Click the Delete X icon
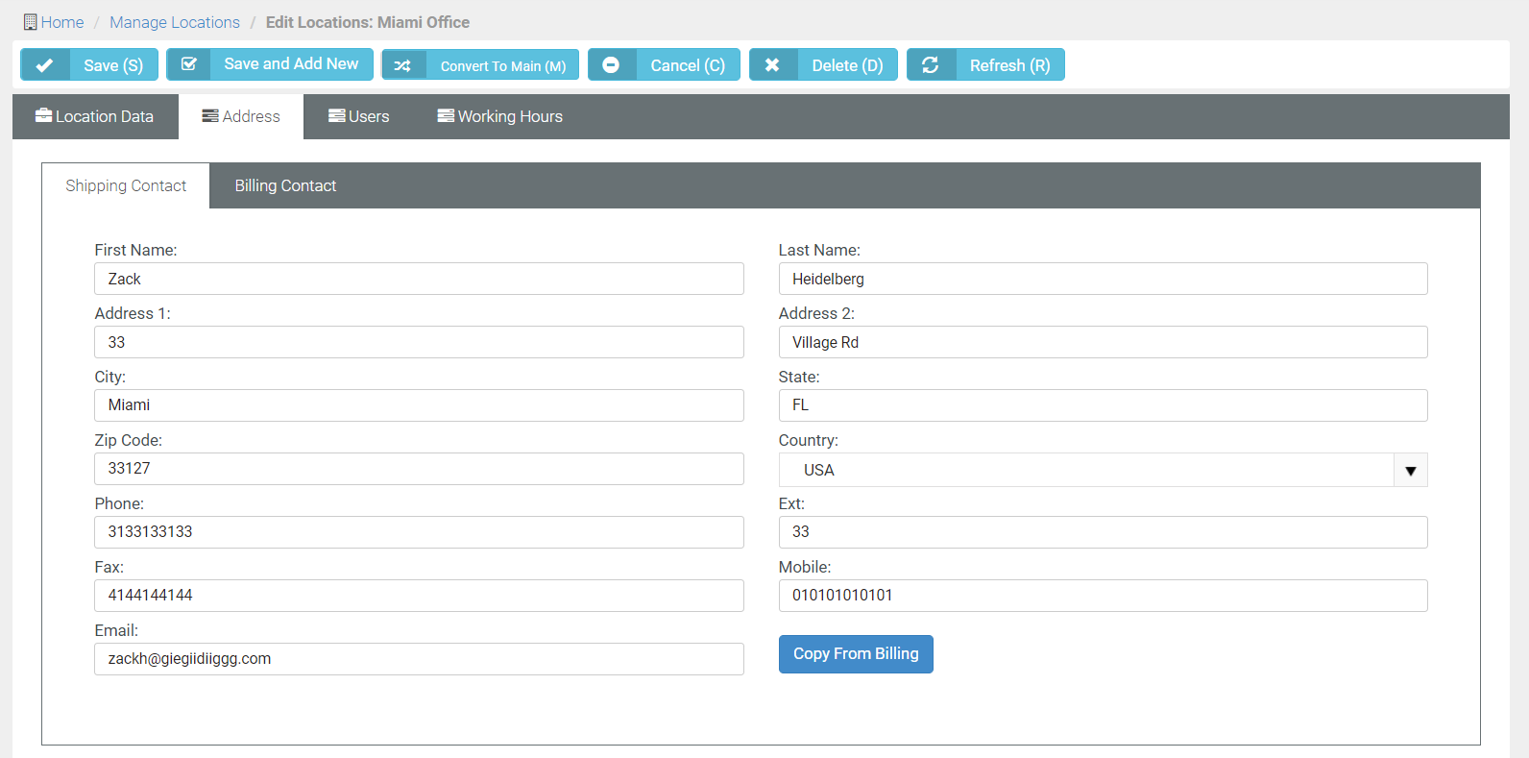This screenshot has width=1529, height=758. 772,65
